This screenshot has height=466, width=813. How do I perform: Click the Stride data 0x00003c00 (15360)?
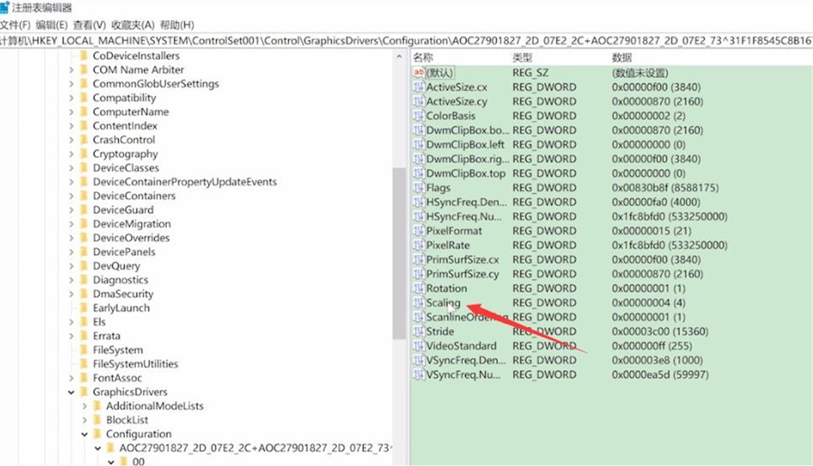[660, 331]
